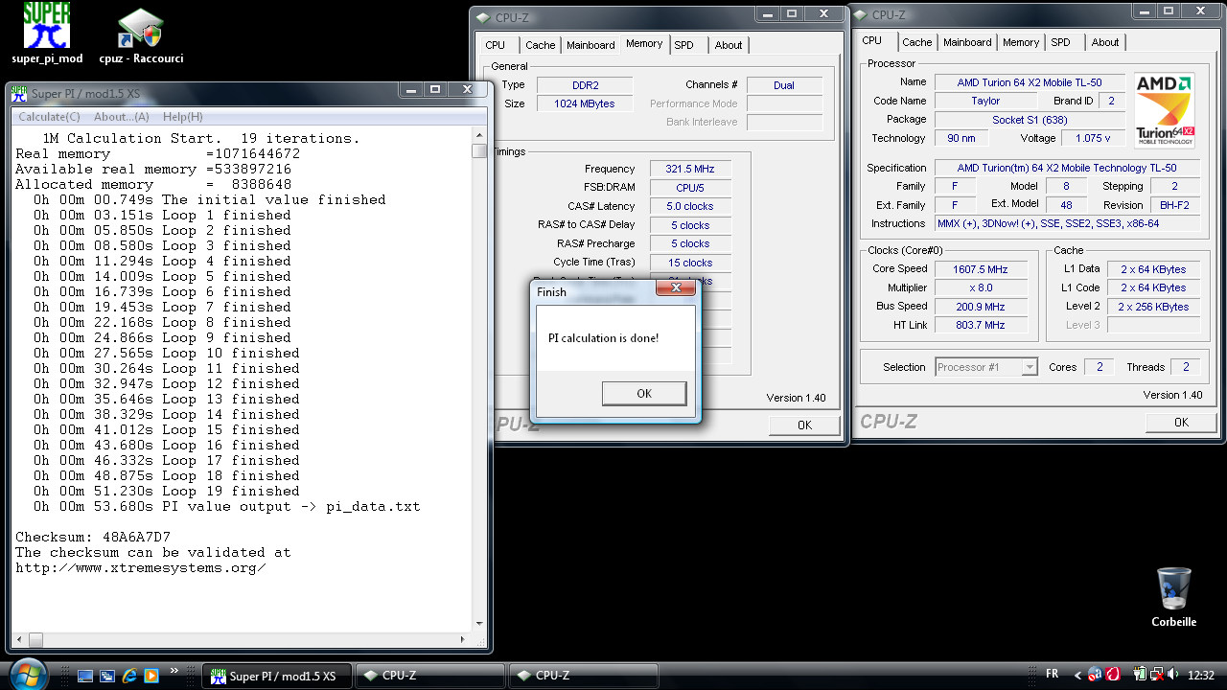Switch to Super PI taskbar button
The image size is (1227, 690).
(x=279, y=676)
